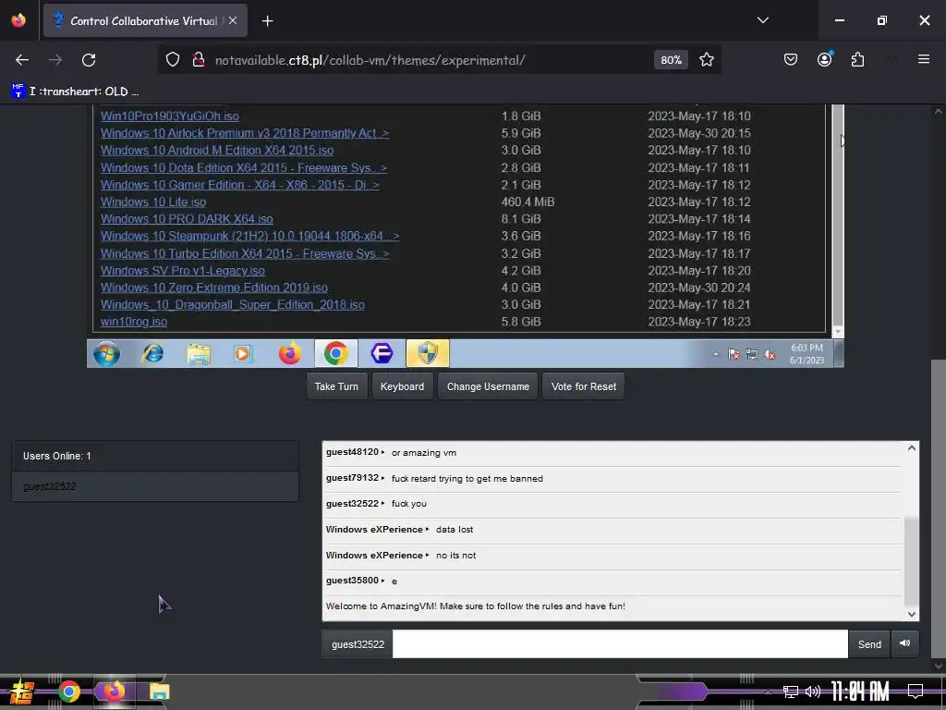Reset the 80% zoom level badge
The height and width of the screenshot is (710, 946).
click(671, 60)
